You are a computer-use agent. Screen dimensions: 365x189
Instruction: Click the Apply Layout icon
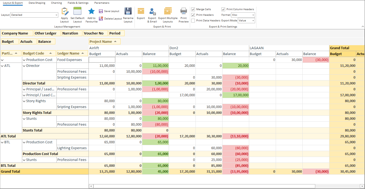tap(65, 11)
